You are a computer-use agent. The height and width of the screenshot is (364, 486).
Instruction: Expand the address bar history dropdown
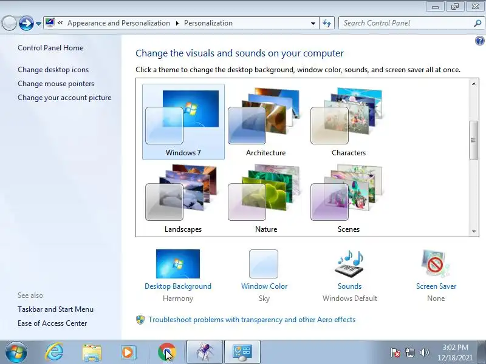(313, 23)
